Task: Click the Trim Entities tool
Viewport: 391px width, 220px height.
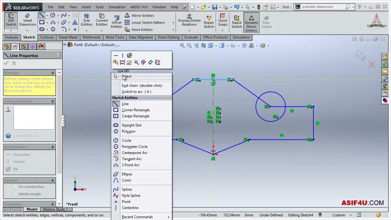Action: point(86,20)
